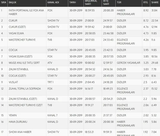The width and height of the screenshot is (160, 136).
Task: Click the TRT 1 channel cell
Action: point(51,82)
